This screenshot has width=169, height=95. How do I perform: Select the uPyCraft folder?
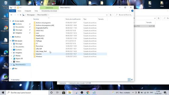click(x=39, y=49)
